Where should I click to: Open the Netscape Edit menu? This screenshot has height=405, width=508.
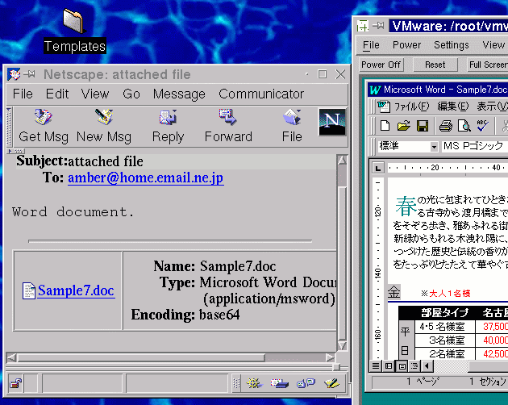click(57, 94)
